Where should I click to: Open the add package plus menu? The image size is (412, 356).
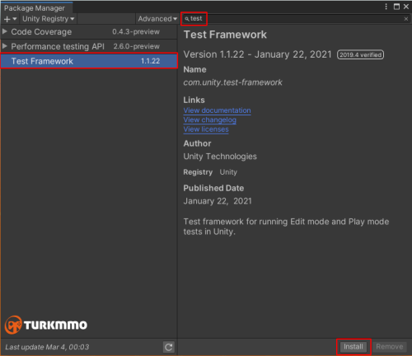click(10, 19)
